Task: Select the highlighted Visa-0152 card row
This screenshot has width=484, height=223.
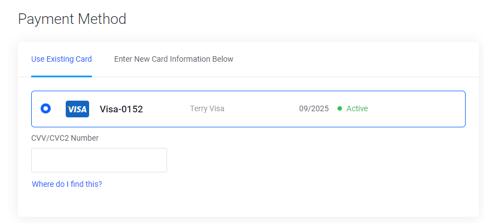Action: click(x=248, y=109)
